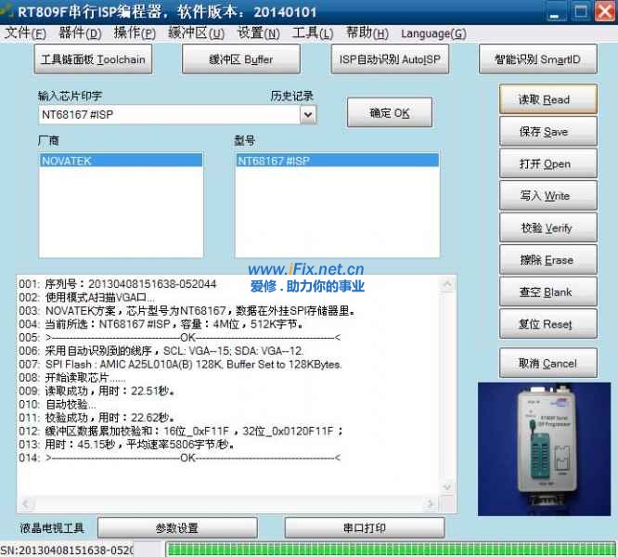618x557 pixels.
Task: Open the Language(G) menu
Action: (x=433, y=33)
